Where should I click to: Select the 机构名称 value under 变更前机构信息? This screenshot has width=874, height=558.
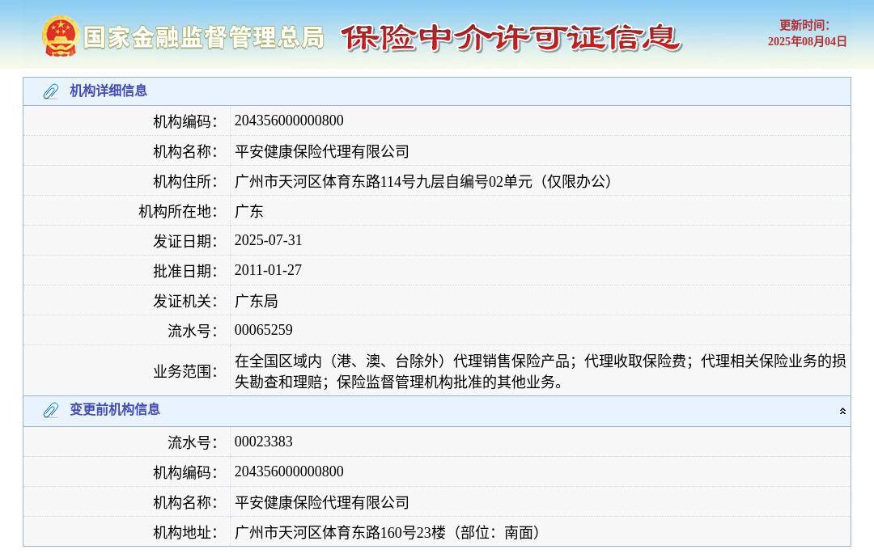(x=321, y=501)
